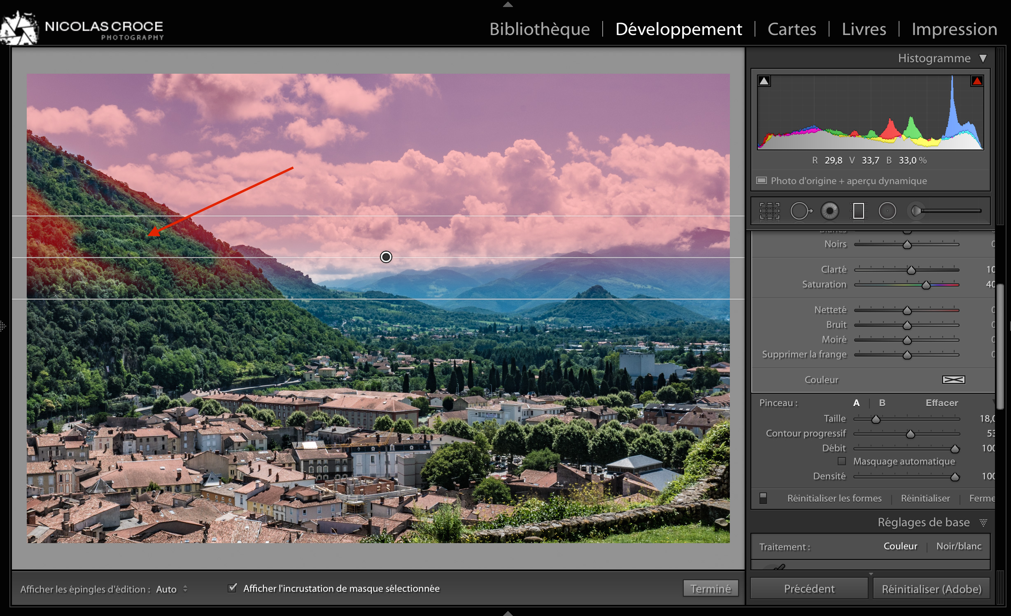Open the Spot Removal tool
Image resolution: width=1011 pixels, height=616 pixels.
coord(801,211)
